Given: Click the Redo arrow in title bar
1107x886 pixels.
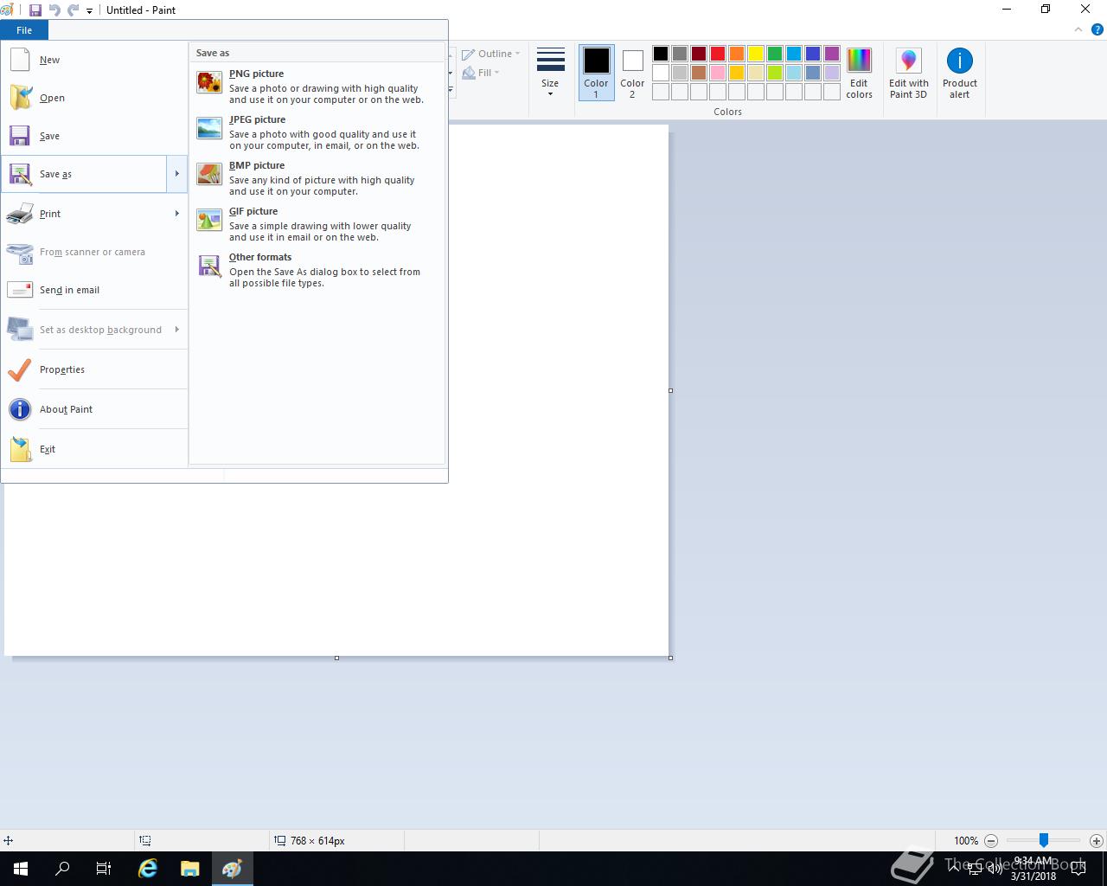Looking at the screenshot, I should (73, 10).
